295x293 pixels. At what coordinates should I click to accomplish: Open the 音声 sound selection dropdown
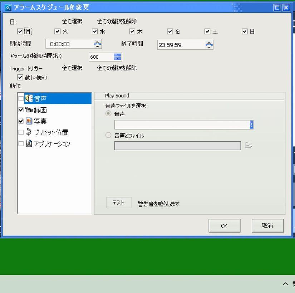[251, 125]
